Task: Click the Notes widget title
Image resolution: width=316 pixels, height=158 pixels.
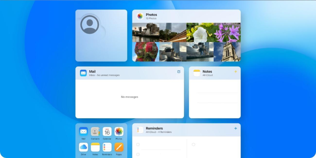Action: [207, 71]
